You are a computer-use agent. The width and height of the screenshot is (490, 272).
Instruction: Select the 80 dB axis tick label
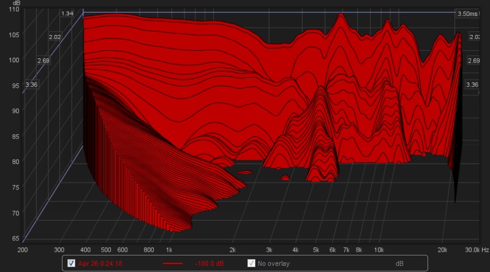pyautogui.click(x=16, y=162)
